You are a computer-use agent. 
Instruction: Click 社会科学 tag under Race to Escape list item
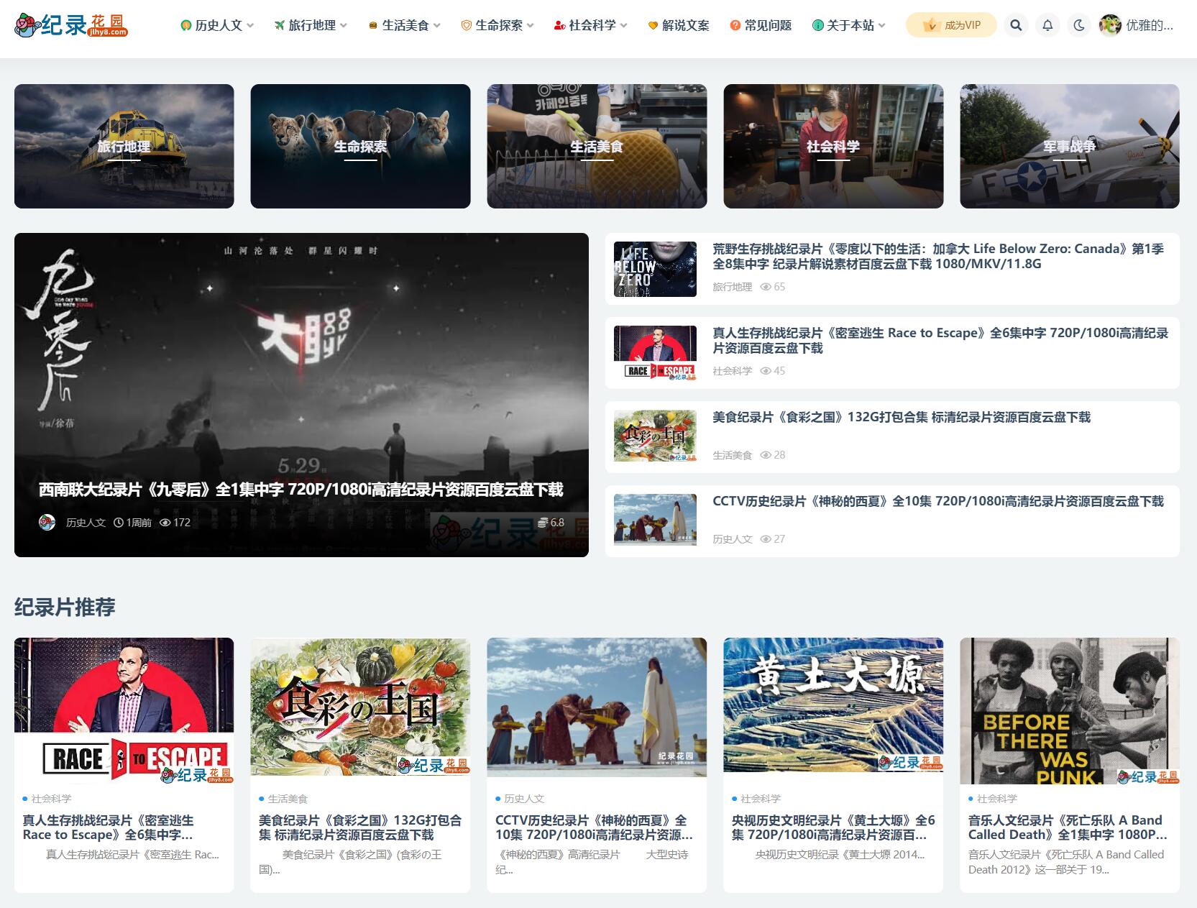tap(732, 371)
